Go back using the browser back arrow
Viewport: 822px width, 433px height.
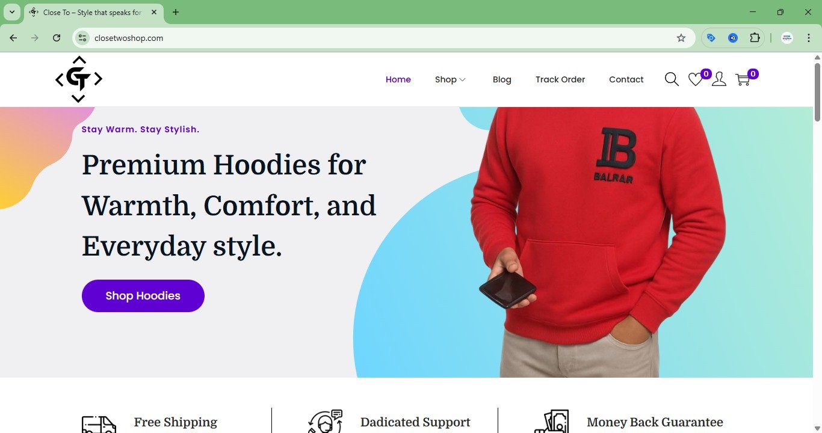point(13,38)
